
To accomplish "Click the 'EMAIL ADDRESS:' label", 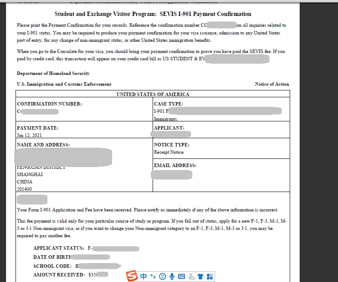I will tap(175, 165).
